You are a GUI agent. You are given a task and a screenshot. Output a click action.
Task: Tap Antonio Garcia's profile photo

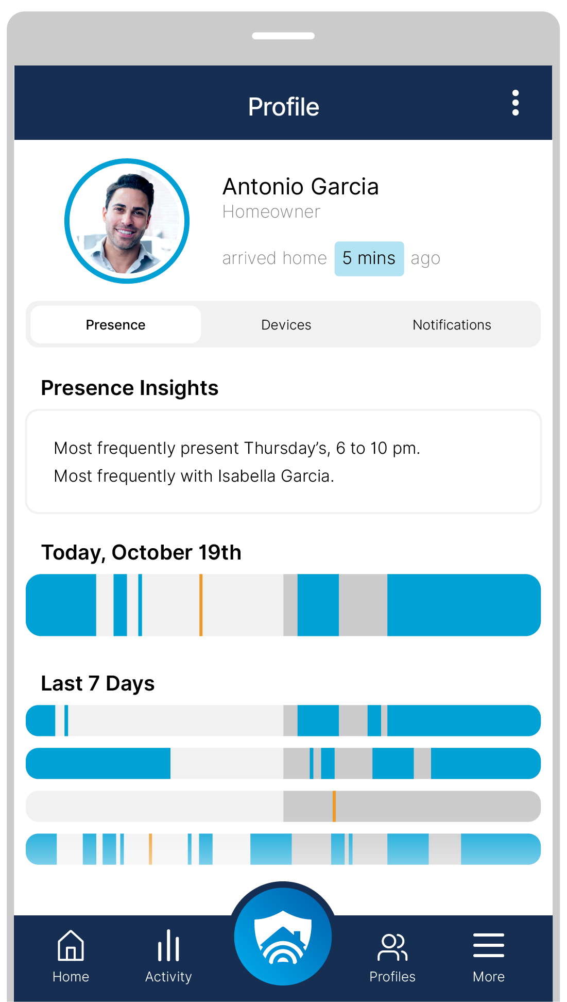pyautogui.click(x=127, y=221)
